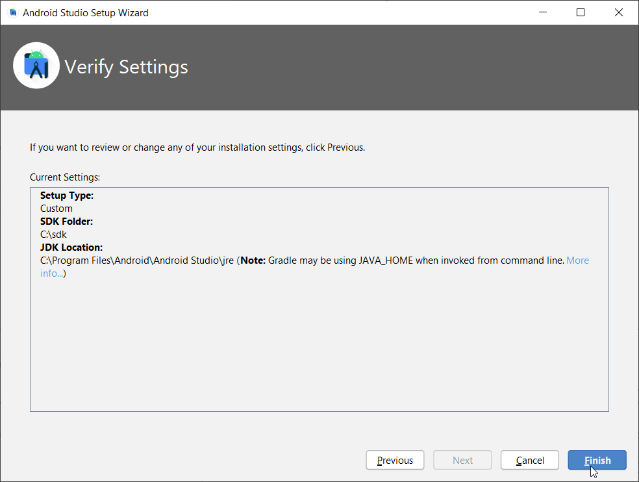
Task: Click the Android Studio jre path text
Action: click(136, 260)
